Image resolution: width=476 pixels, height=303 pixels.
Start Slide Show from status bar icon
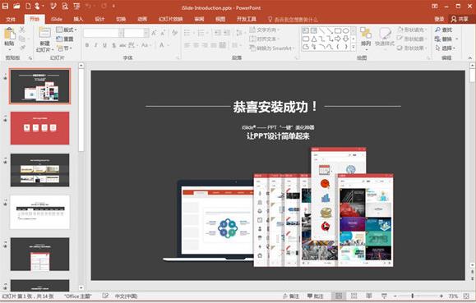pos(384,296)
